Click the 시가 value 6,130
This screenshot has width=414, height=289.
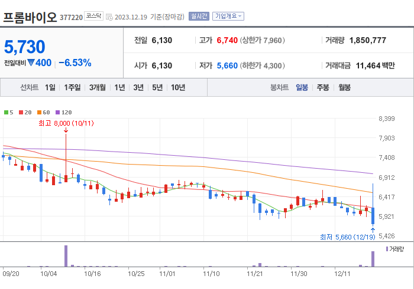[x=162, y=65]
